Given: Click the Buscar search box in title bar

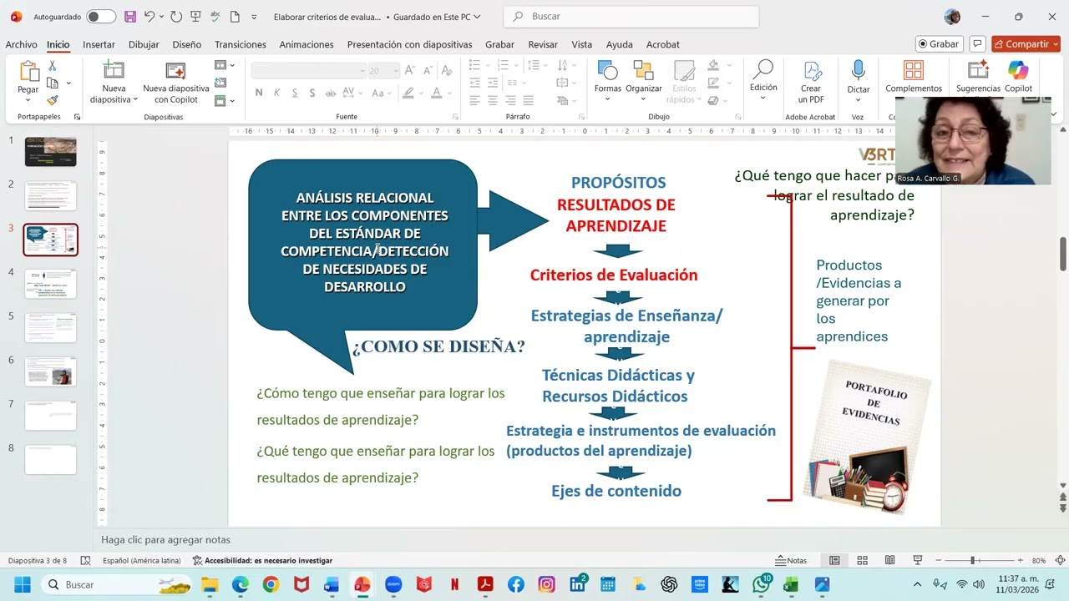Looking at the screenshot, I should pos(631,17).
